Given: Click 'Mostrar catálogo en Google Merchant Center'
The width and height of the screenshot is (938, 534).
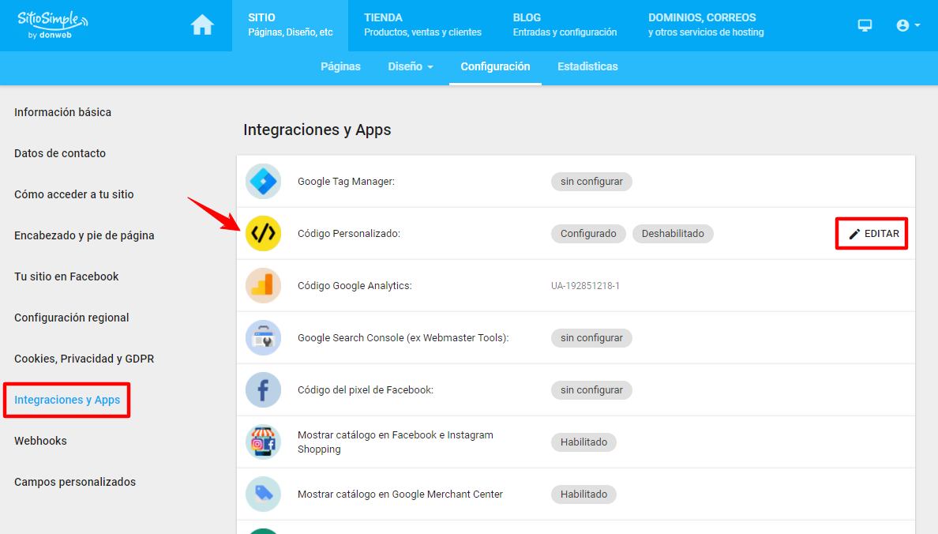Looking at the screenshot, I should pyautogui.click(x=400, y=494).
